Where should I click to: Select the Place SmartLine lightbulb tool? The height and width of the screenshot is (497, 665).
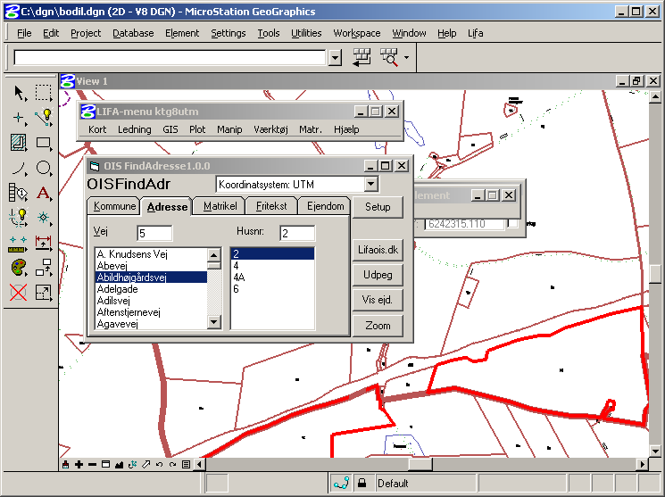[43, 118]
